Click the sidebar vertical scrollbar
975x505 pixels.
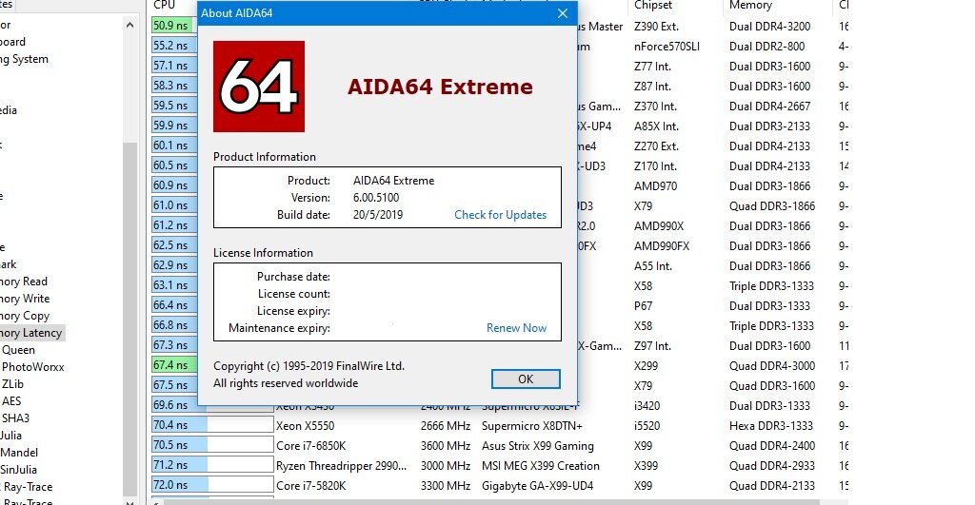tap(129, 285)
